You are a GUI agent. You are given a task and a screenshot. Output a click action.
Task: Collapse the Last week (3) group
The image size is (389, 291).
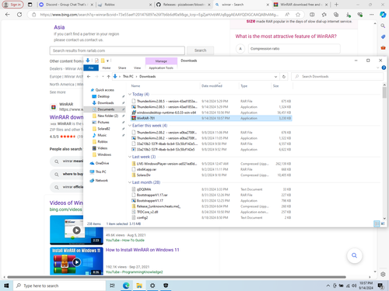[130, 157]
